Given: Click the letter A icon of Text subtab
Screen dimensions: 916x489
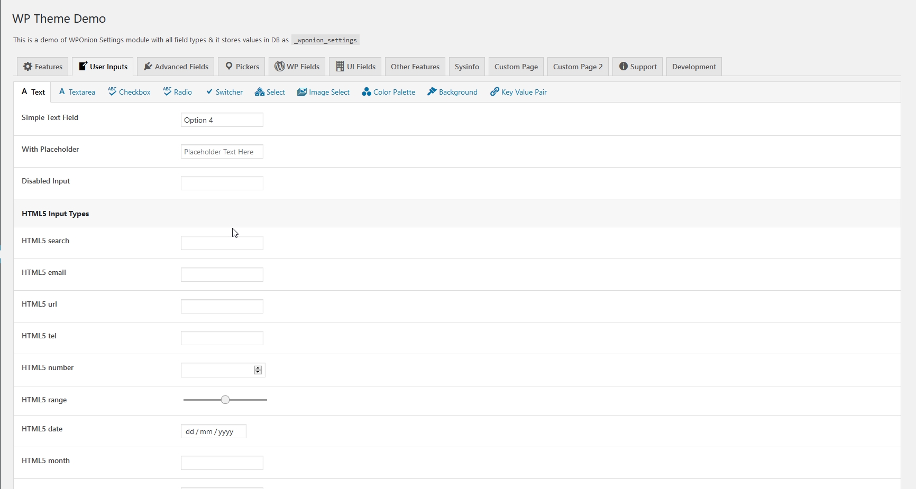Looking at the screenshot, I should coord(24,92).
